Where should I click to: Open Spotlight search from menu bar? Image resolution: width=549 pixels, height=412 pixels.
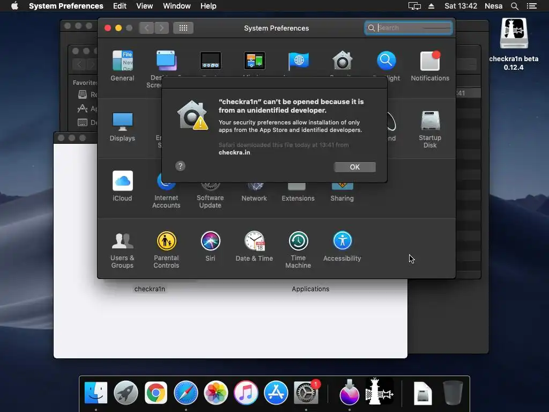[515, 6]
